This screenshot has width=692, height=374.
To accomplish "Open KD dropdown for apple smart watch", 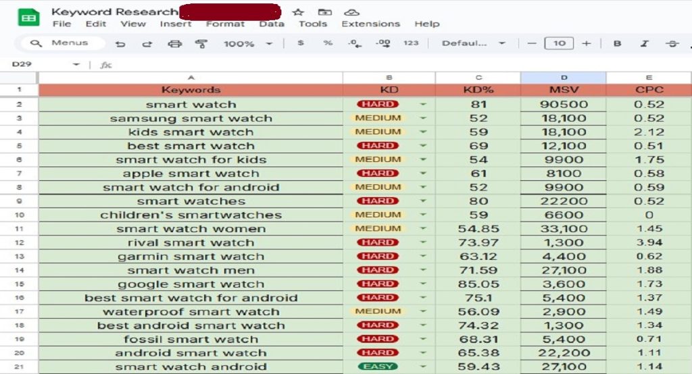I will pyautogui.click(x=423, y=173).
